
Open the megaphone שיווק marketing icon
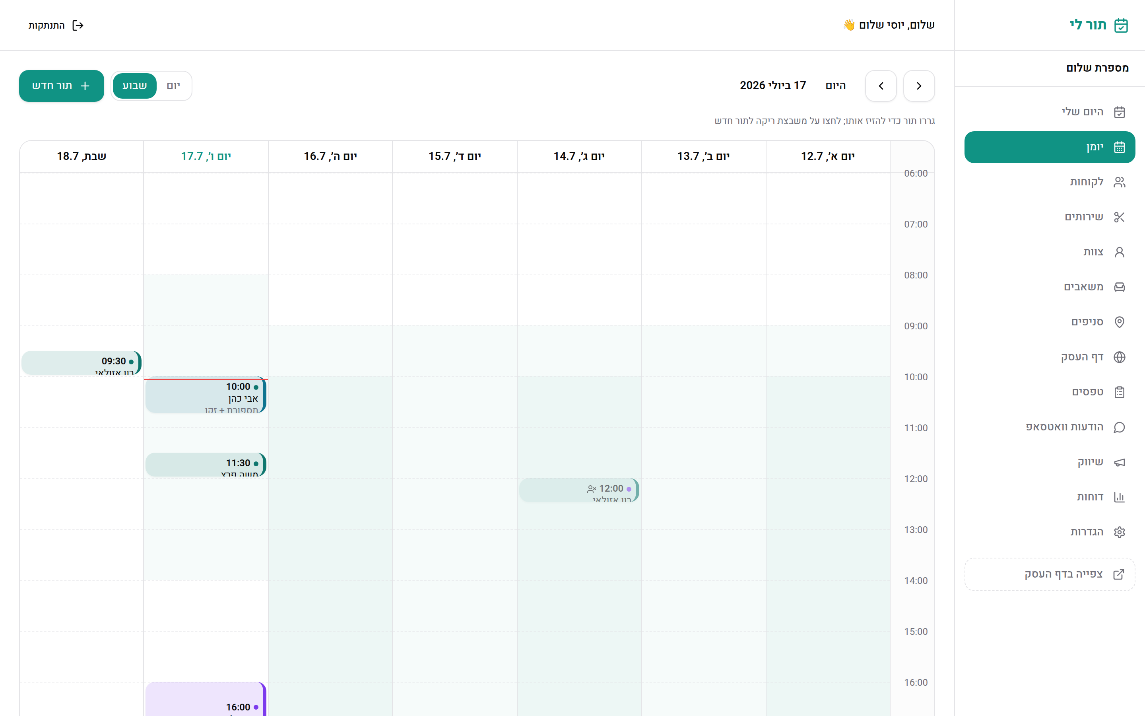1119,462
